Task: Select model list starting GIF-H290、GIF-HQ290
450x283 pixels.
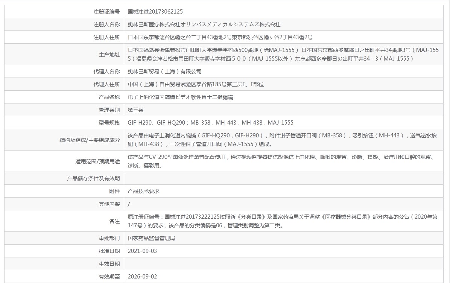Action: (211, 123)
